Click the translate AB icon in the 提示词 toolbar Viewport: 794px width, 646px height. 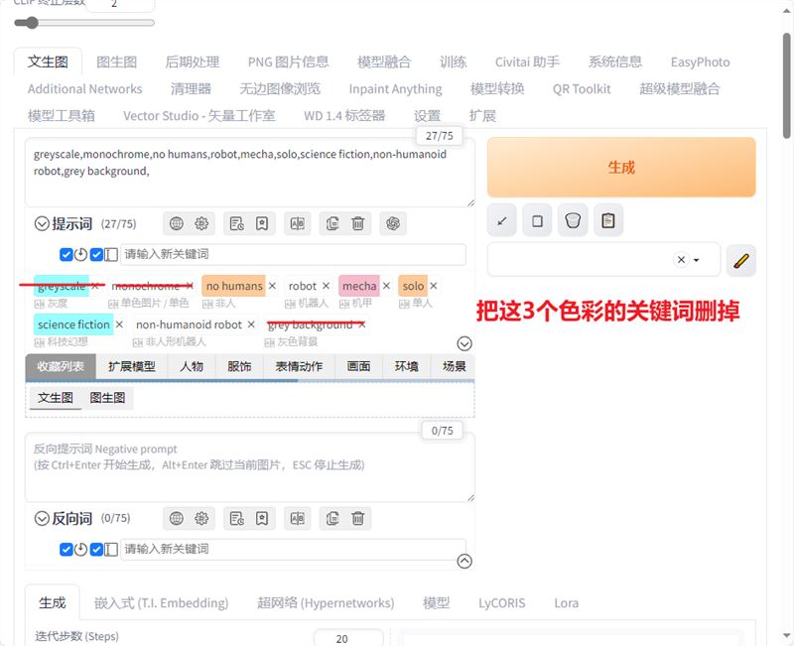[297, 223]
